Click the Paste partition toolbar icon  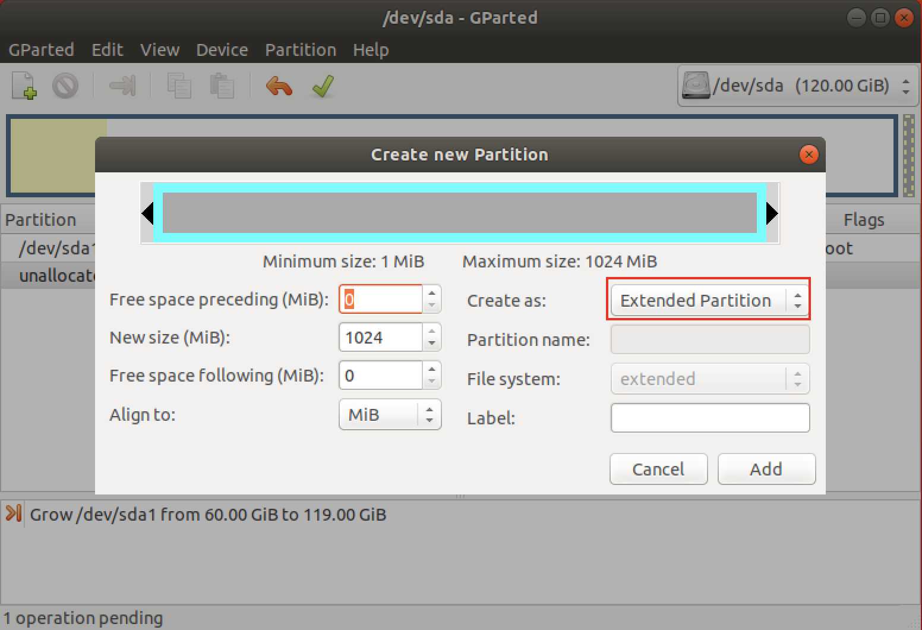(222, 86)
